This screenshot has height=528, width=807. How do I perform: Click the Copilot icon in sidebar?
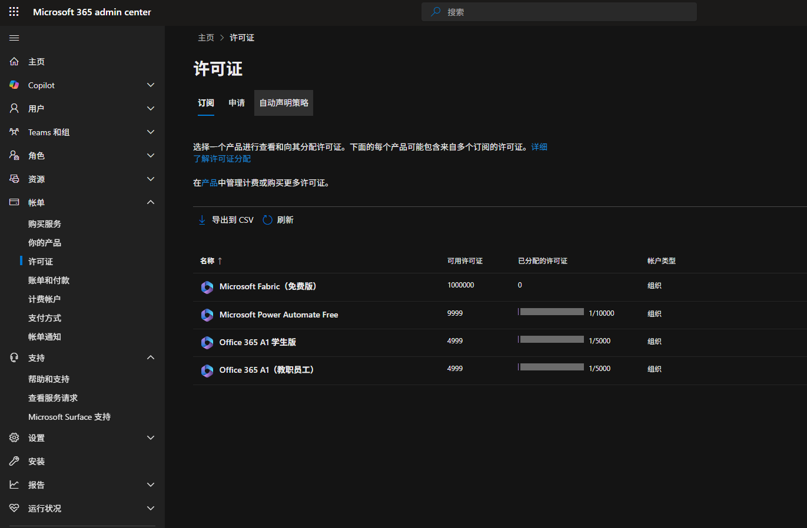[14, 85]
